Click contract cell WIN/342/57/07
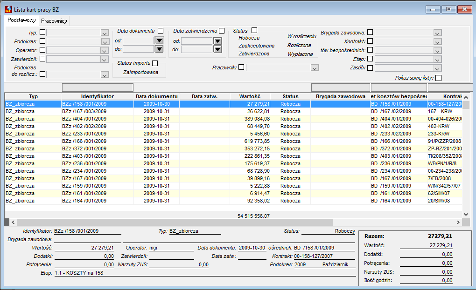 tap(444, 186)
